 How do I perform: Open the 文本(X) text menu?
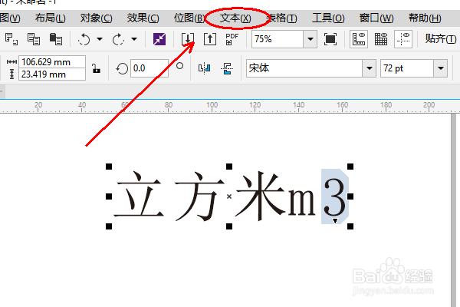pyautogui.click(x=235, y=18)
